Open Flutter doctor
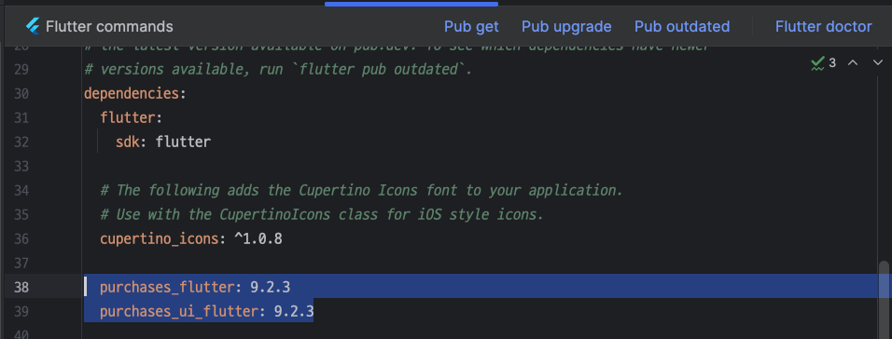 [823, 26]
